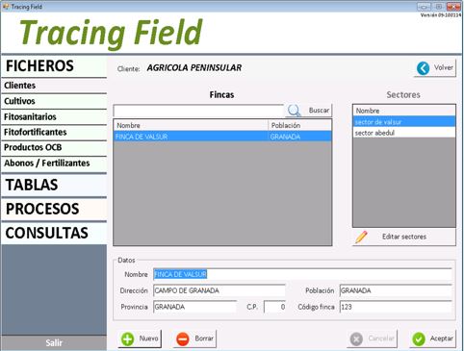Open Cultivos in the sidebar

coord(54,101)
